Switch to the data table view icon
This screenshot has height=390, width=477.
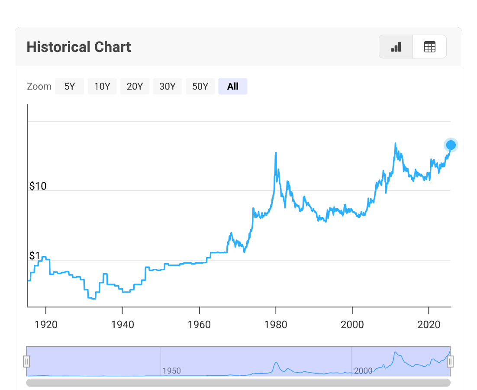429,47
